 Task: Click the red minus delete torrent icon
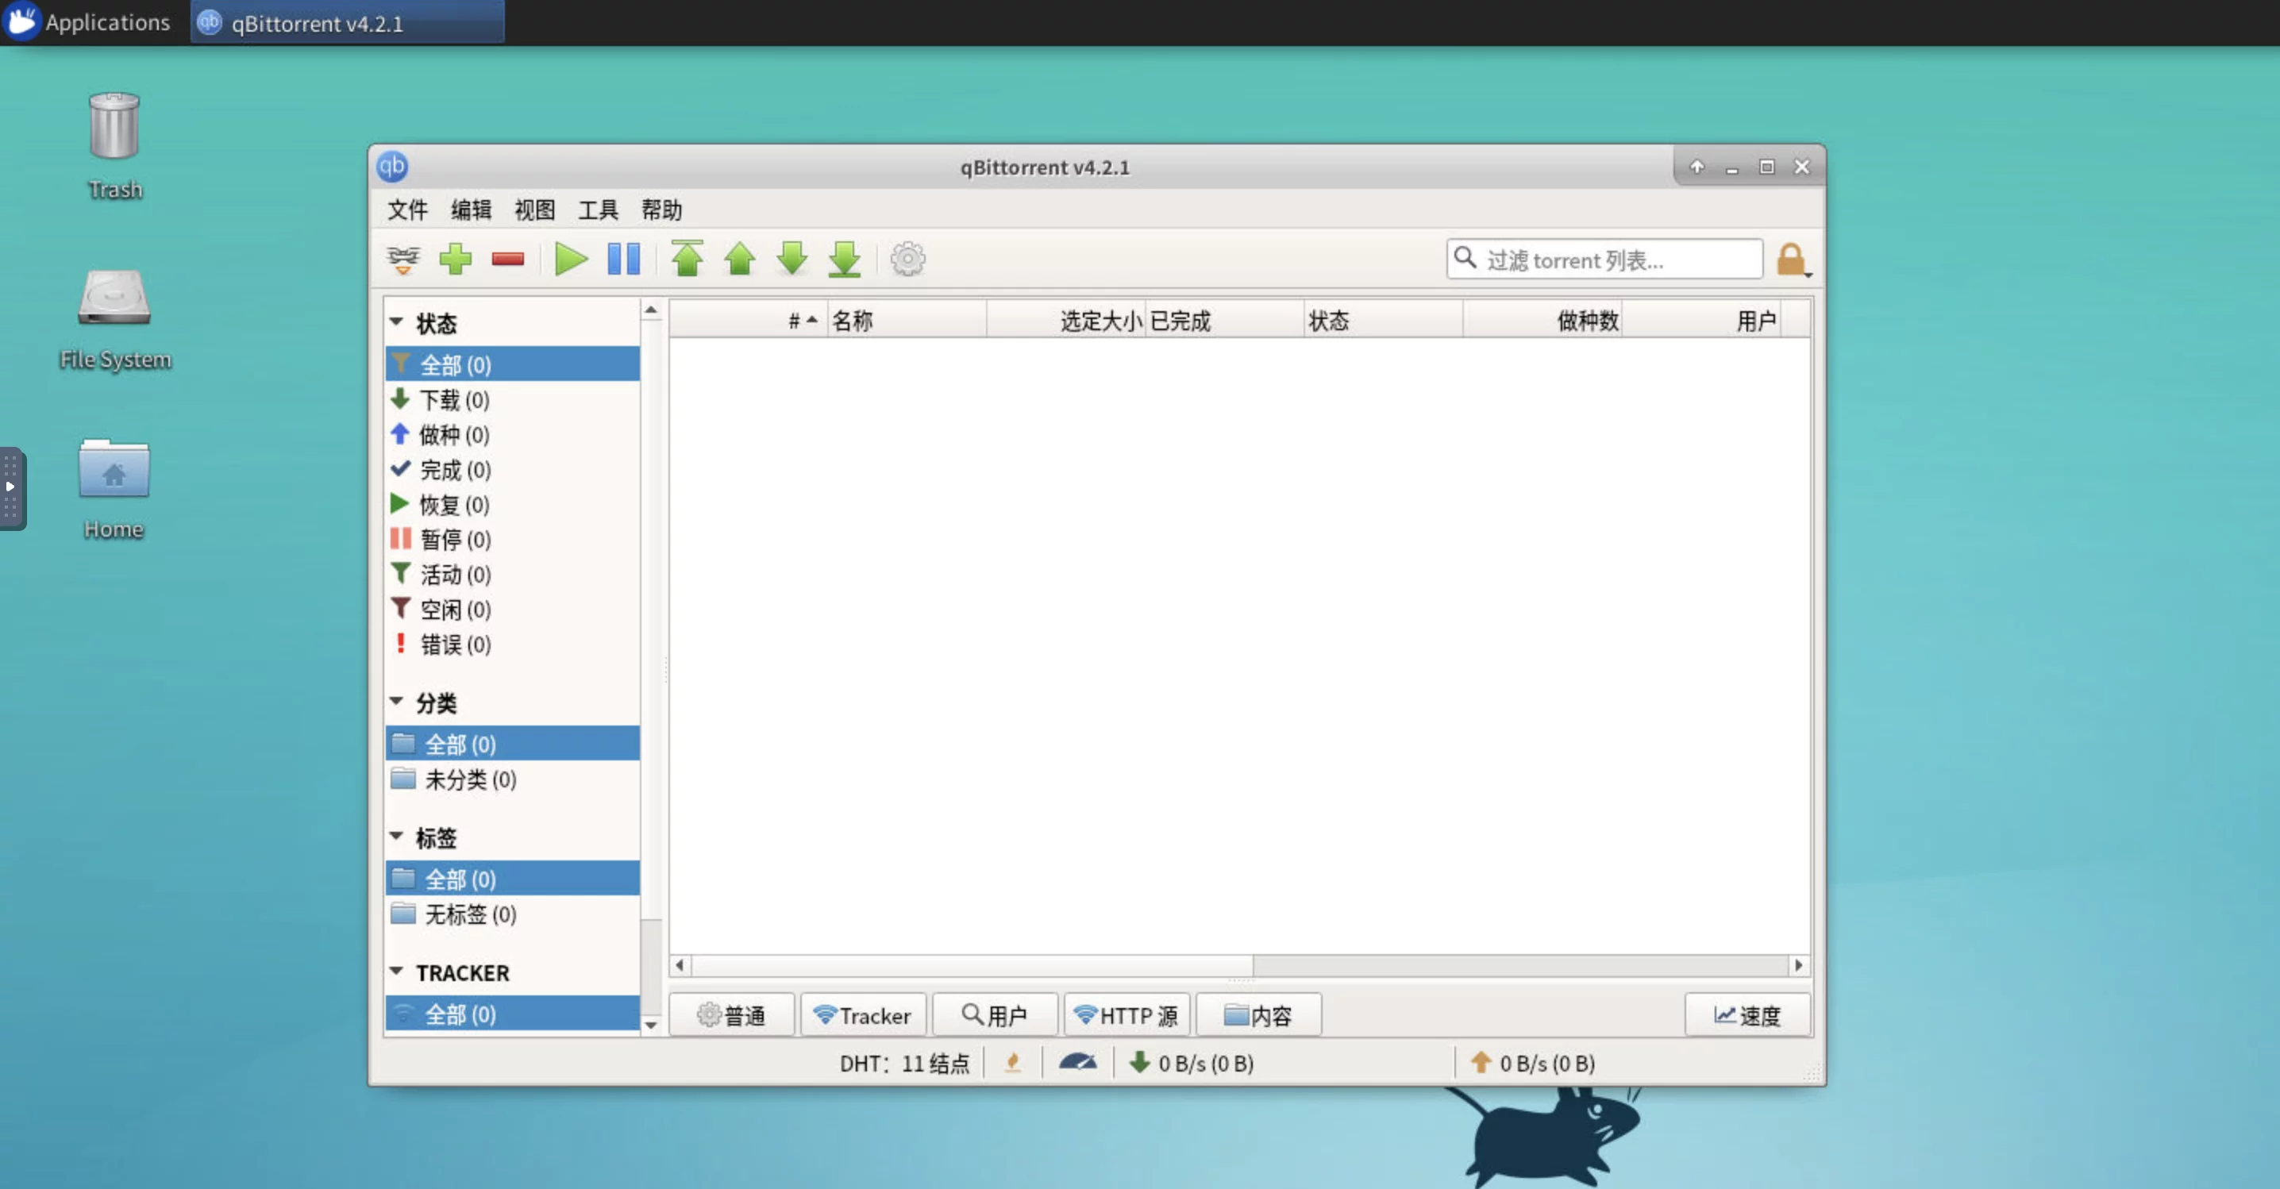tap(508, 260)
